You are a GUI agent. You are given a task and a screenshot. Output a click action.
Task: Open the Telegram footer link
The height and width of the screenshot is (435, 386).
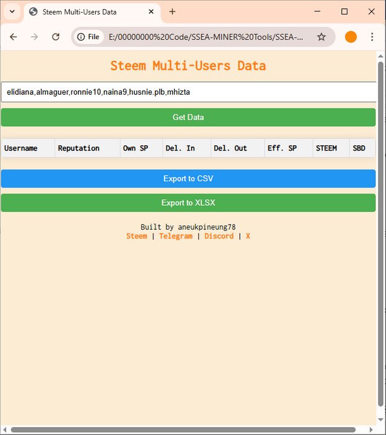pyautogui.click(x=176, y=236)
